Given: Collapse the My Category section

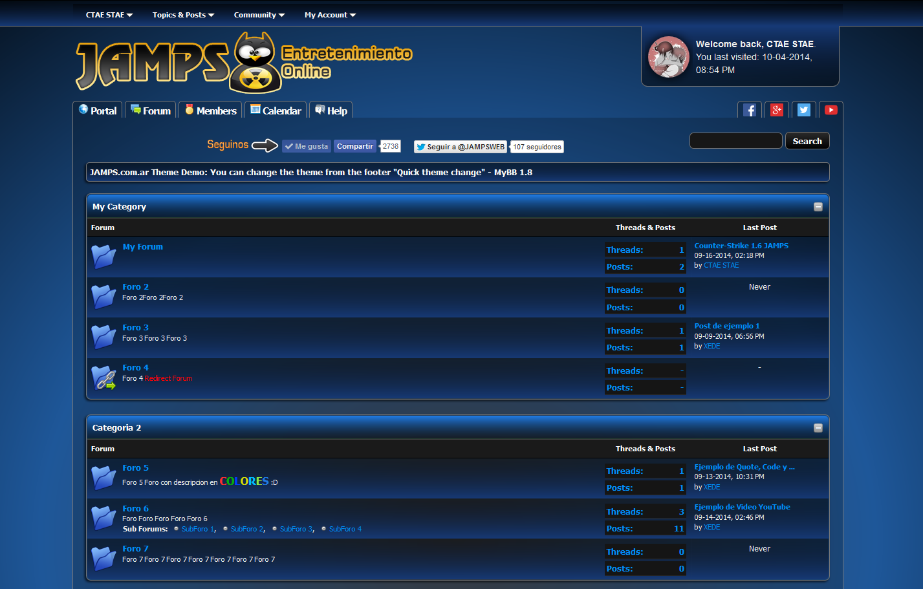Looking at the screenshot, I should point(818,207).
